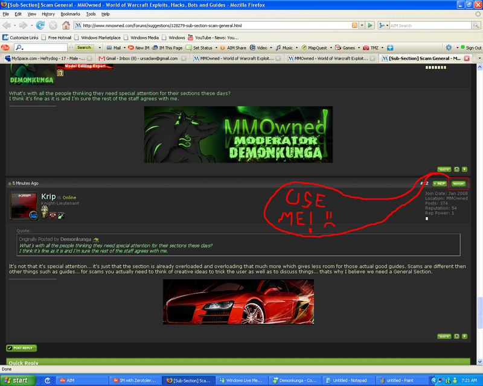Image resolution: width=483 pixels, height=386 pixels.
Task: Expand the Set Status dropdown
Action: (x=216, y=48)
